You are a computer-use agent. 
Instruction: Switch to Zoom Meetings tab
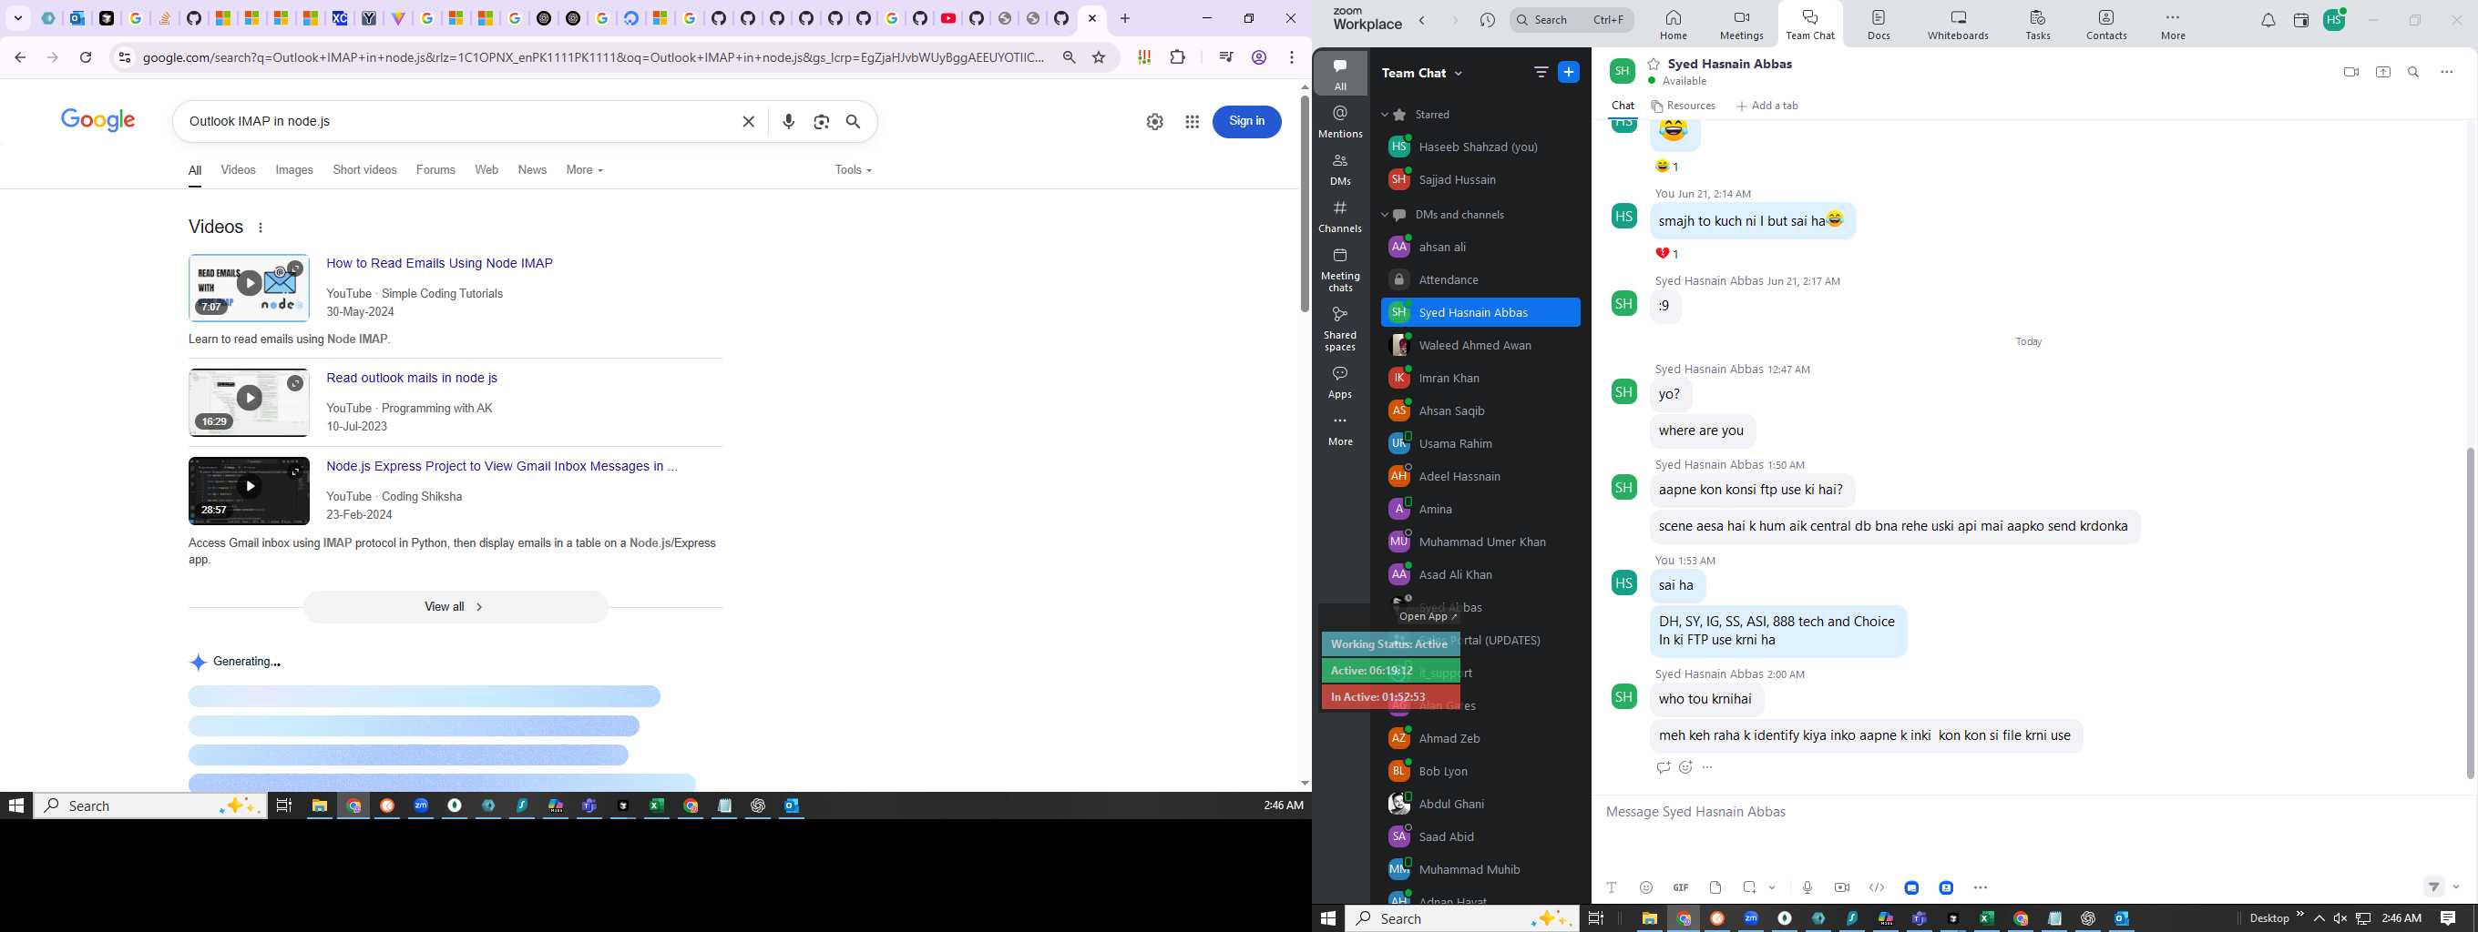1741,25
